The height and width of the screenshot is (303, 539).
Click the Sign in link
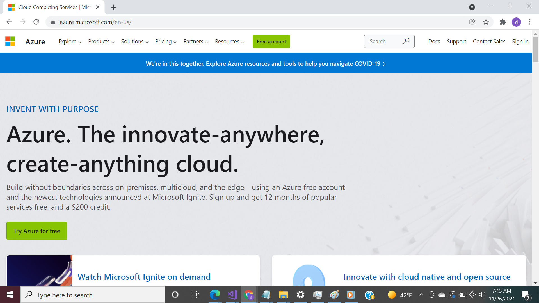tap(520, 42)
